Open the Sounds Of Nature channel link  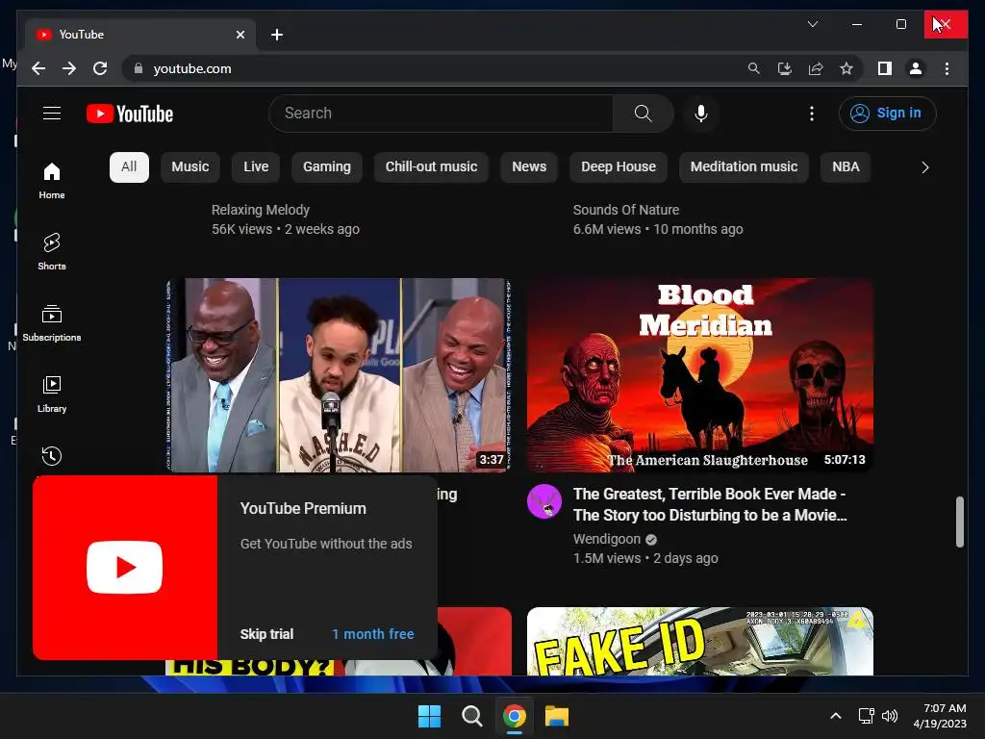(x=625, y=210)
